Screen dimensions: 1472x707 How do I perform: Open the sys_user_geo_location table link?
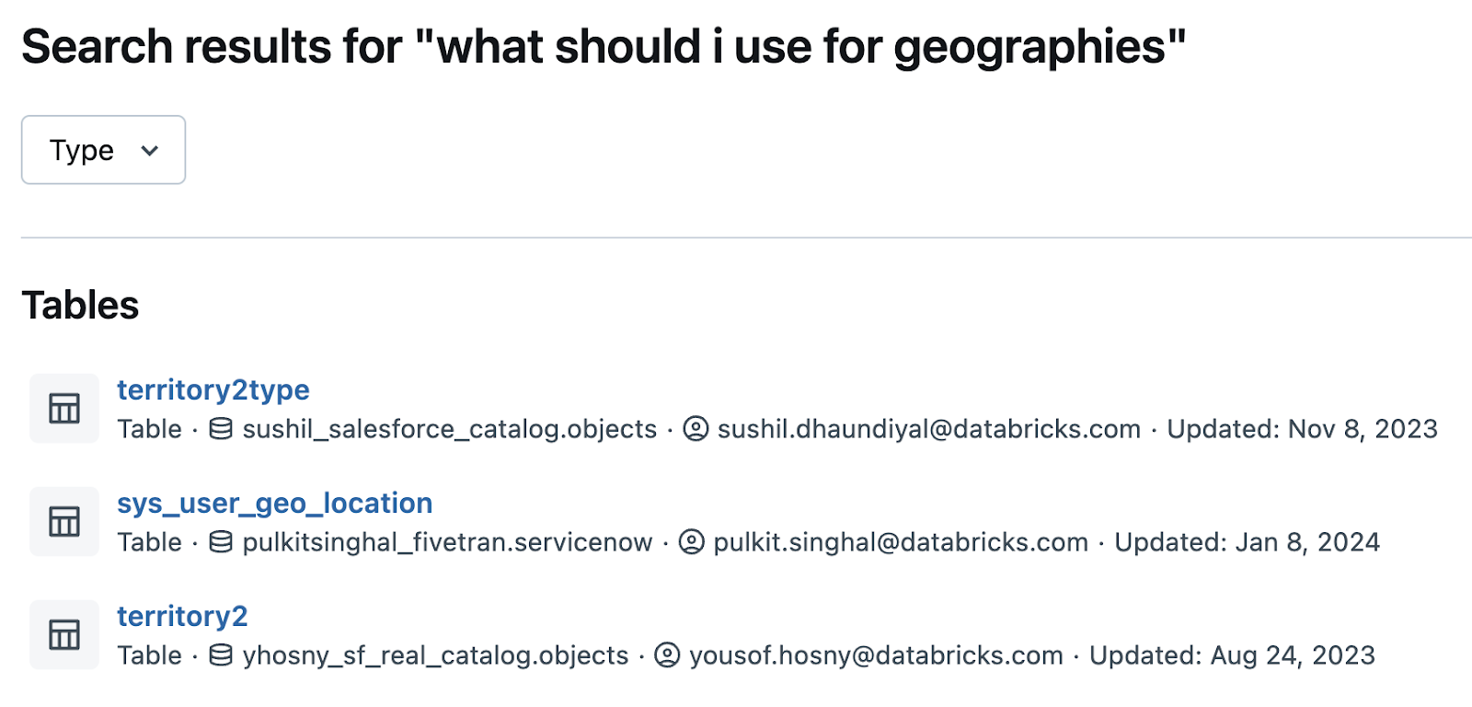(274, 504)
